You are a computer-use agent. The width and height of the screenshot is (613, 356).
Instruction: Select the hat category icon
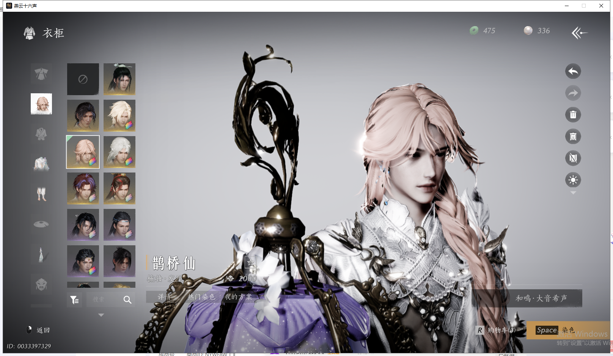tap(41, 224)
